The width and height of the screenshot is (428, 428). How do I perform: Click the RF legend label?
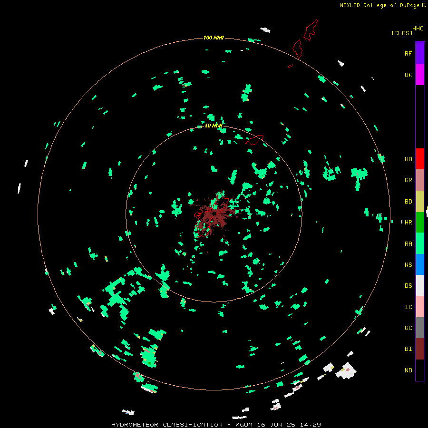click(x=408, y=54)
